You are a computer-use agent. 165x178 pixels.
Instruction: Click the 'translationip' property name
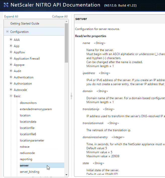coord(91,109)
